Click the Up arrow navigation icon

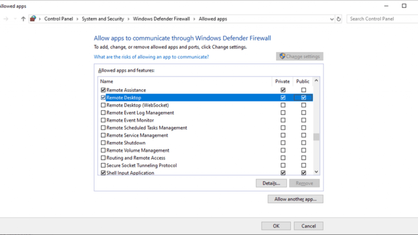[23, 19]
